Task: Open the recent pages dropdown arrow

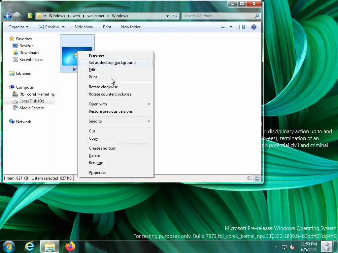Action: coord(23,16)
